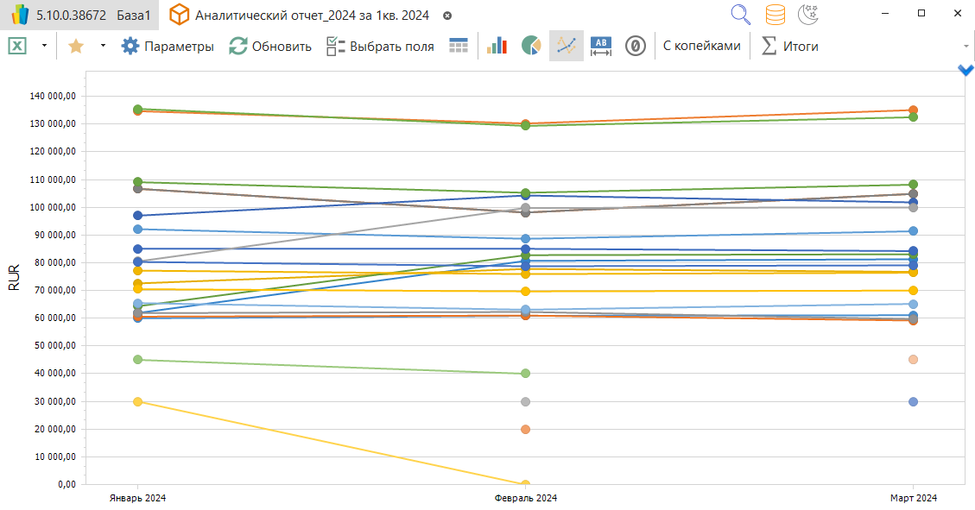975x510 pixels.
Task: Click the favorites star icon
Action: coord(75,46)
